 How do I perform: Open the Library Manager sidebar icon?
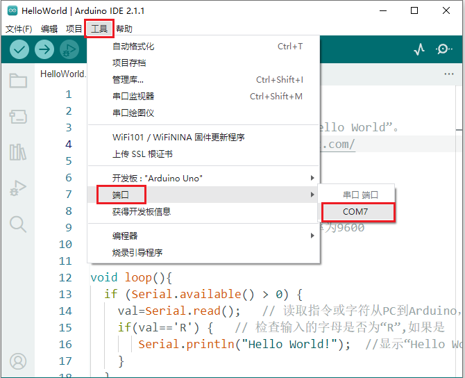(18, 152)
